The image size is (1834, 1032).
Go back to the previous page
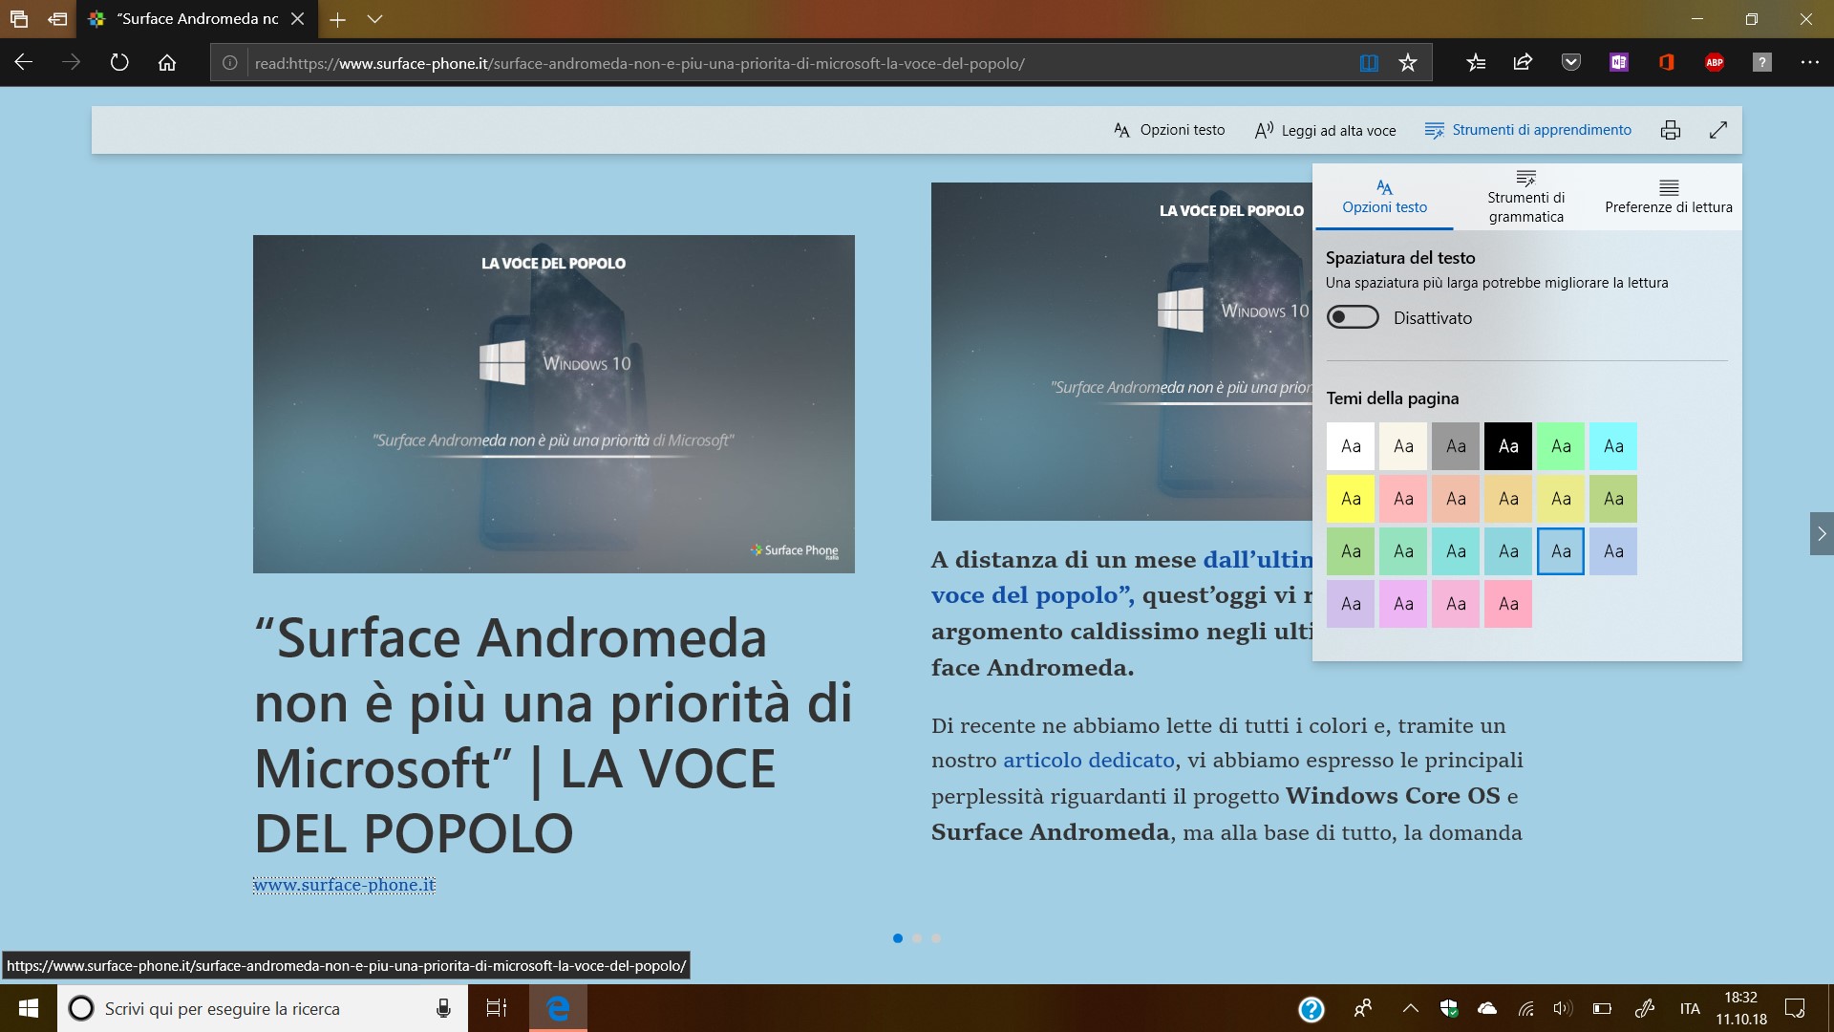click(24, 62)
